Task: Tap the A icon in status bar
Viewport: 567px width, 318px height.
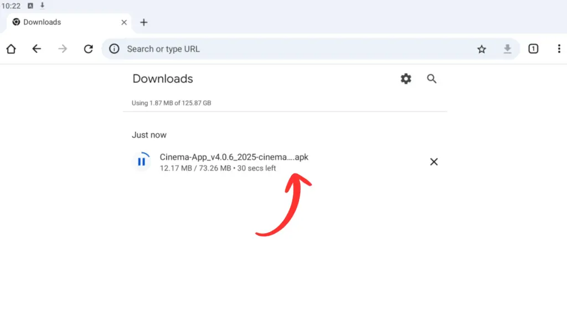Action: point(30,6)
